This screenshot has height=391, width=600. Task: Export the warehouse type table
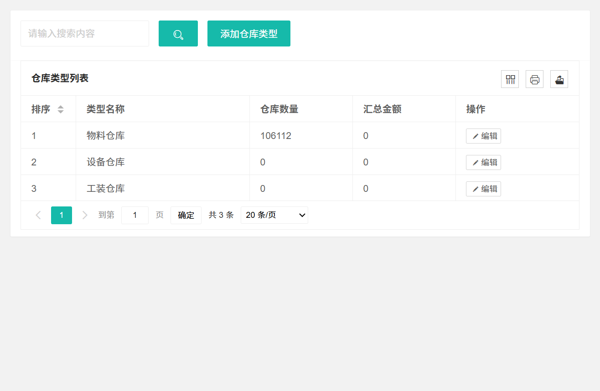tap(559, 79)
